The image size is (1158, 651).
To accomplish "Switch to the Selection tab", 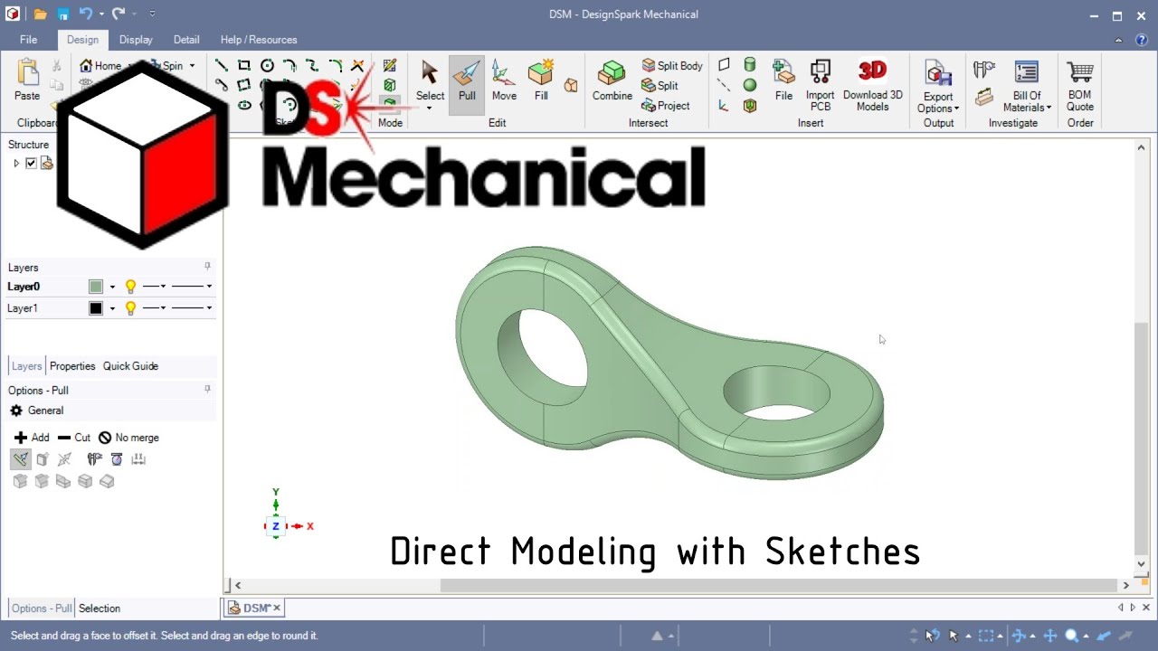I will [x=100, y=609].
